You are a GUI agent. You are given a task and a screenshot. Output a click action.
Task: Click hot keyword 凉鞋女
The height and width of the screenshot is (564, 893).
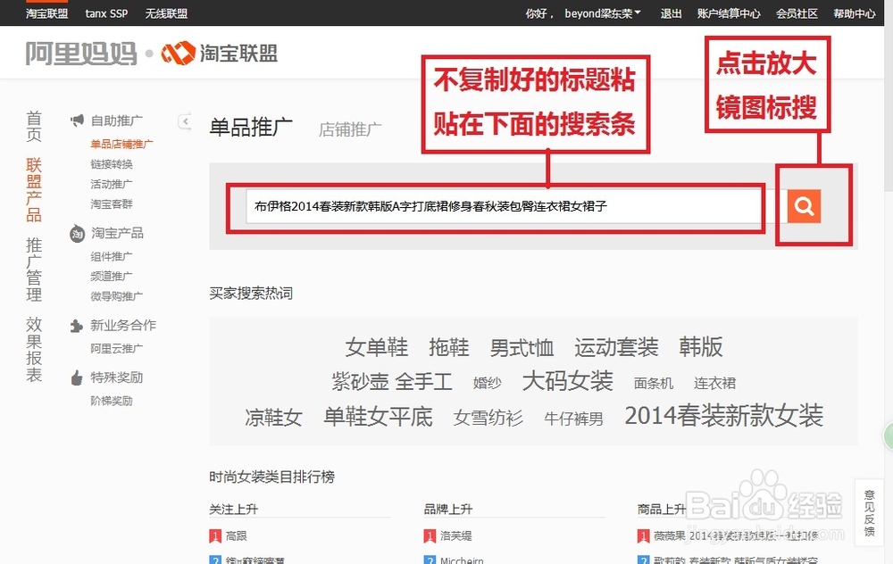coord(273,418)
